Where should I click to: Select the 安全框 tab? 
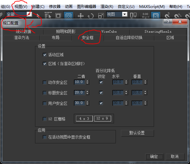[88, 38]
